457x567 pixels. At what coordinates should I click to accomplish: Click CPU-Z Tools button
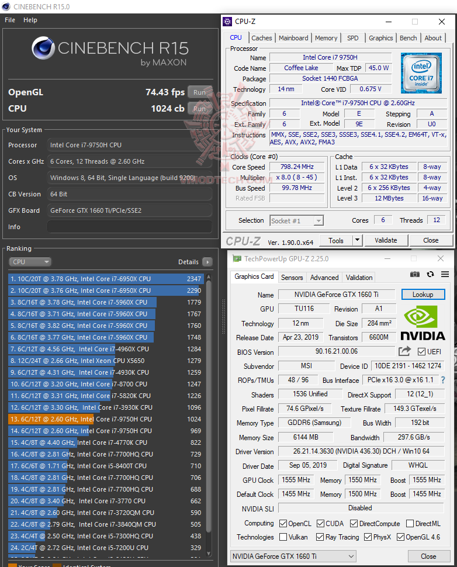[336, 240]
